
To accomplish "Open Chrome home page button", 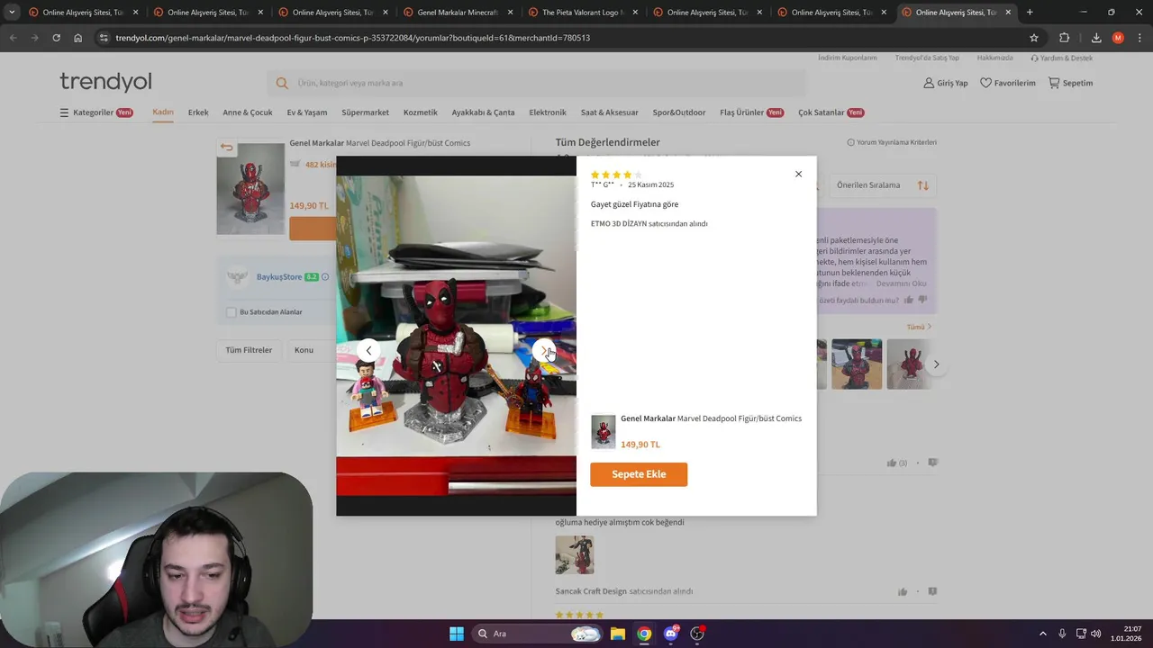I will pyautogui.click(x=78, y=38).
